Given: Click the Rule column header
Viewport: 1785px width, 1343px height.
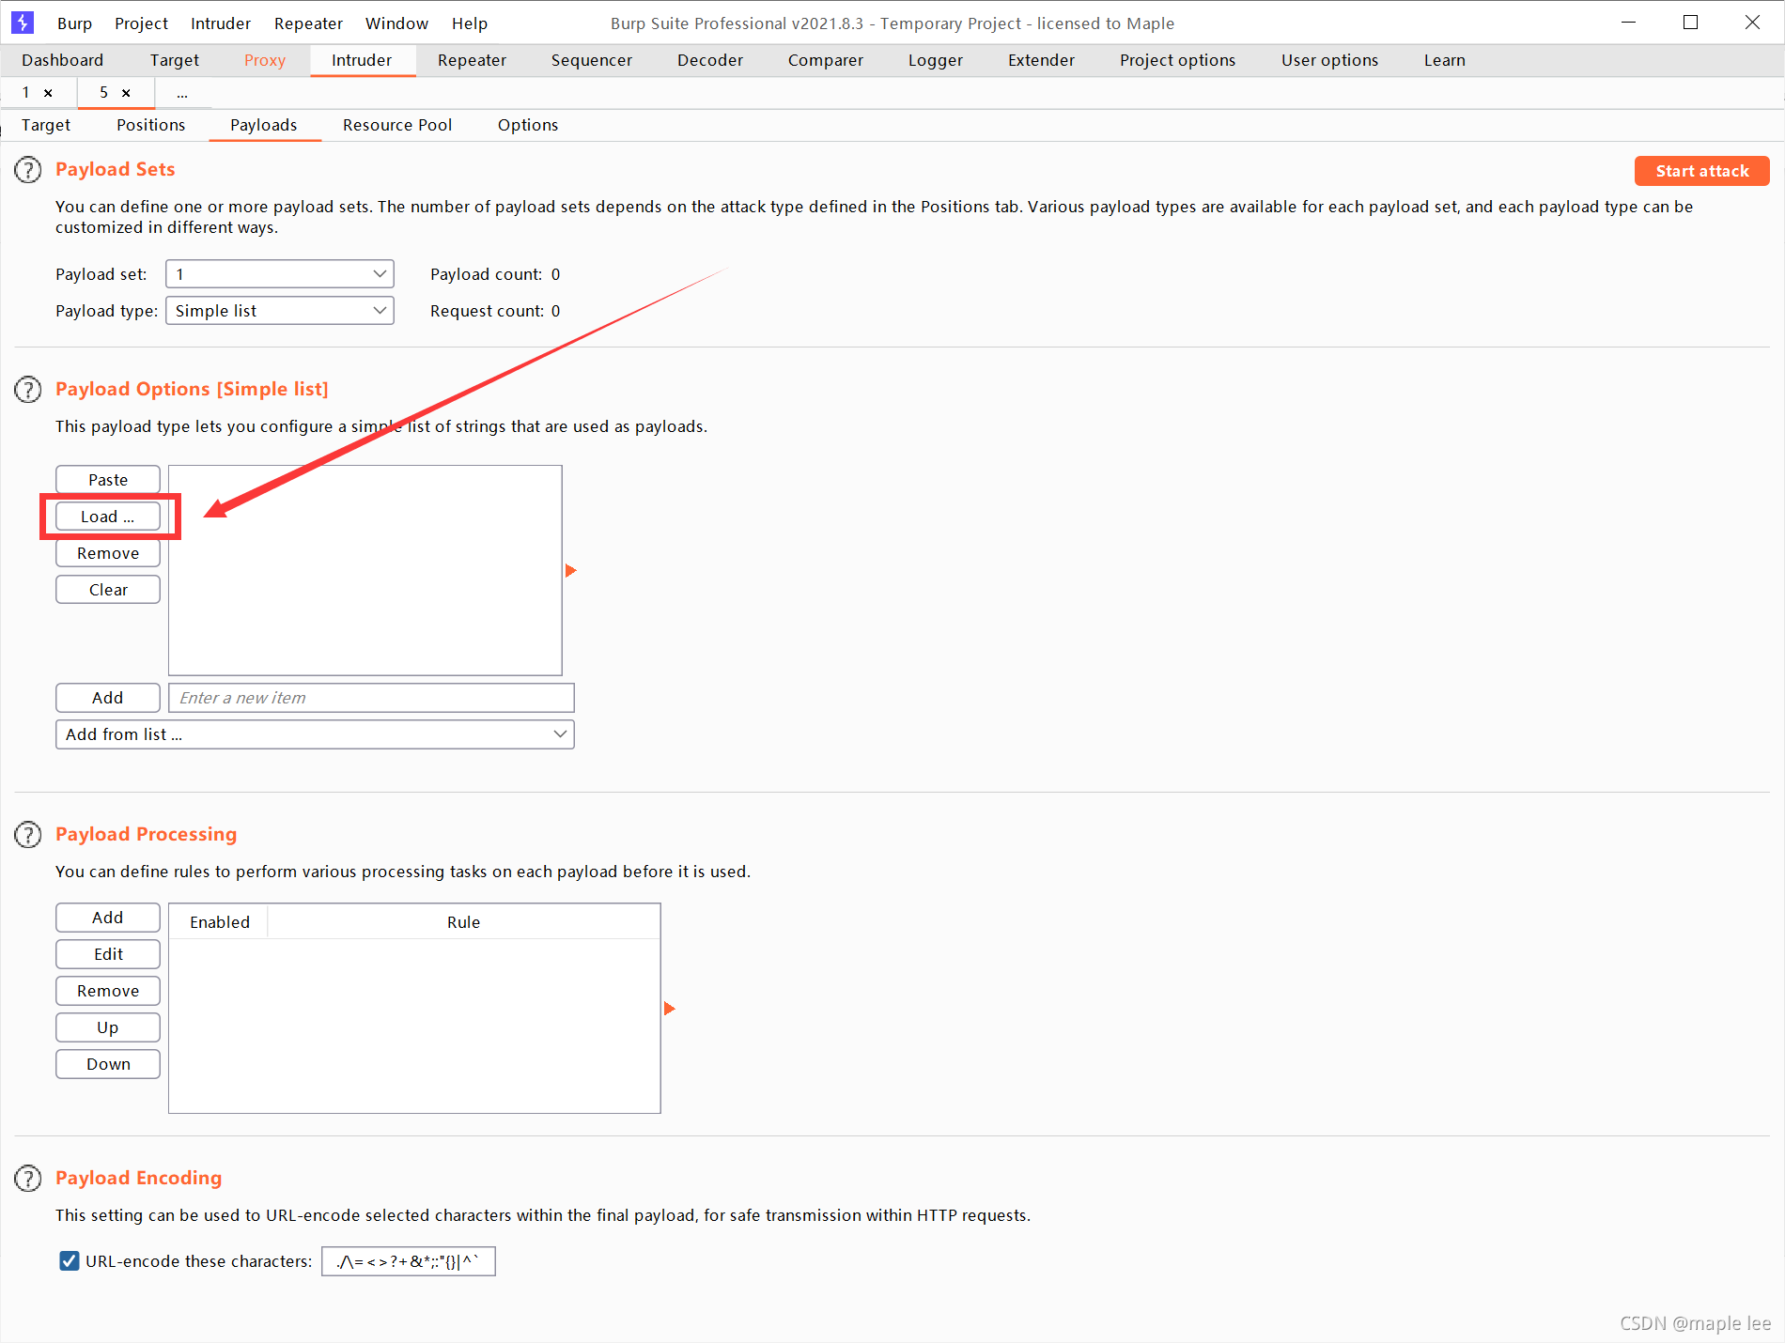Looking at the screenshot, I should (x=464, y=922).
